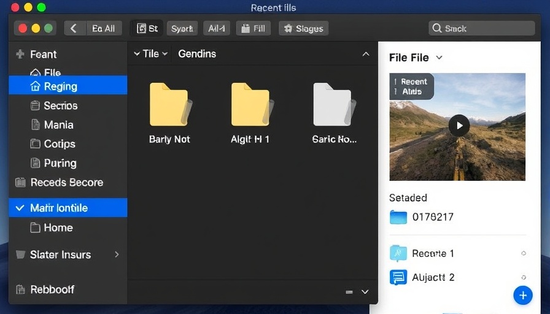Toggle the circle beside 'Aujactt 2'
Screen dimensions: 550x314
[x=524, y=277]
